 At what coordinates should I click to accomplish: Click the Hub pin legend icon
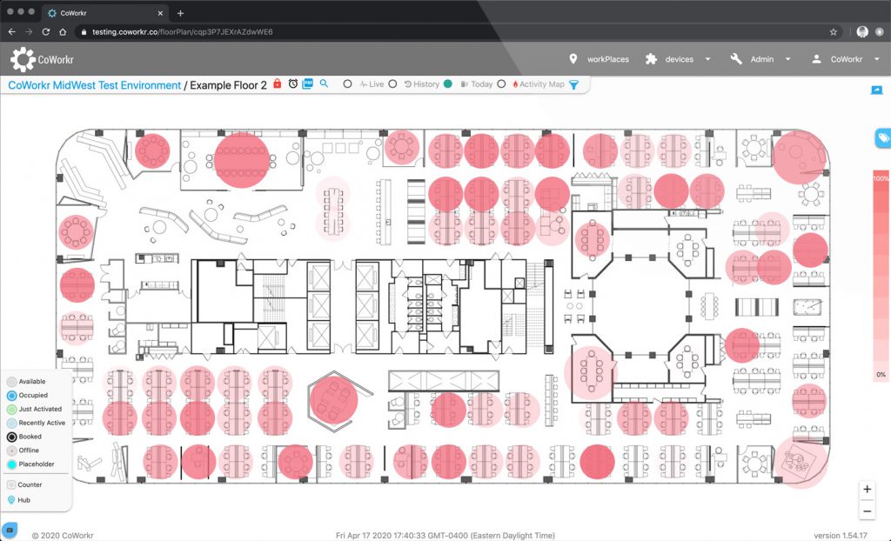pos(11,500)
